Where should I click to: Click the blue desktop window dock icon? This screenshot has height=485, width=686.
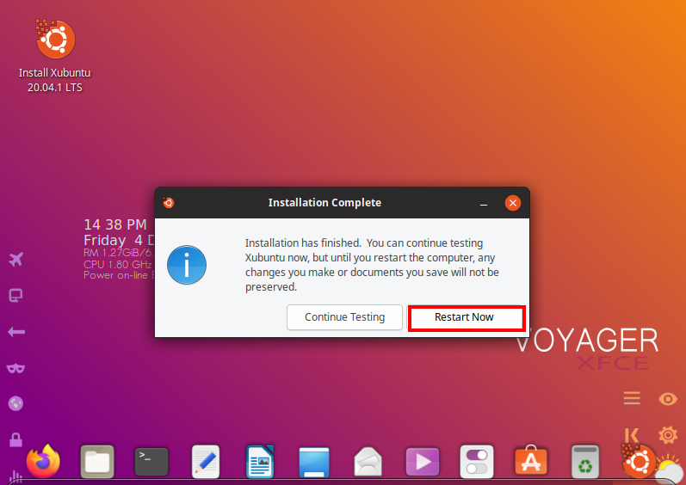click(x=313, y=462)
